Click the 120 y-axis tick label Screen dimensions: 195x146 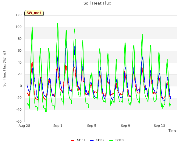tap(19, 15)
